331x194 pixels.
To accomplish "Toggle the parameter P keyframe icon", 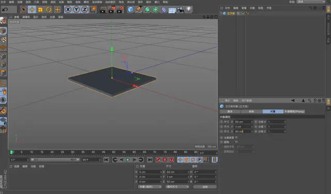I will 199,160.
